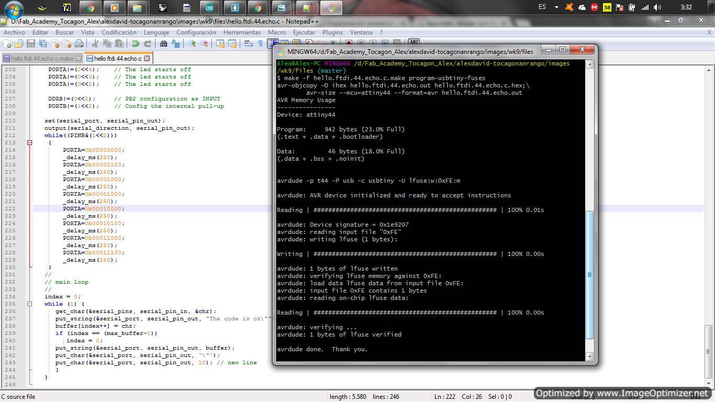
Task: Open the Replace toolbar icon
Action: pos(175,44)
